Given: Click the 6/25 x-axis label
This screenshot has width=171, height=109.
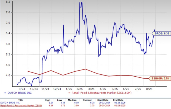Looking at the screenshot, I should pyautogui.click(x=126, y=89).
